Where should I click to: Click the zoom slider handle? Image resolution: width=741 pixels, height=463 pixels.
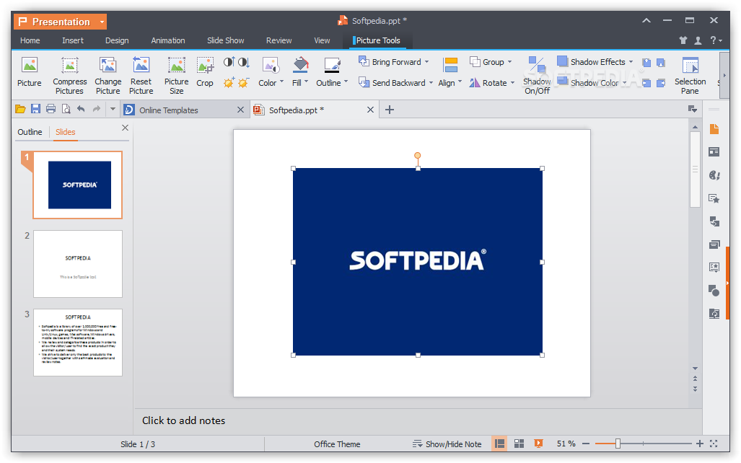(x=618, y=444)
